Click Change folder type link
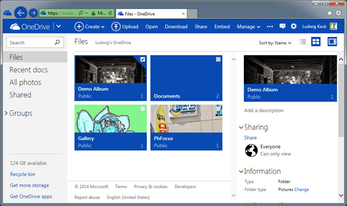Viewport: 347px width, 206px height. click(x=301, y=189)
